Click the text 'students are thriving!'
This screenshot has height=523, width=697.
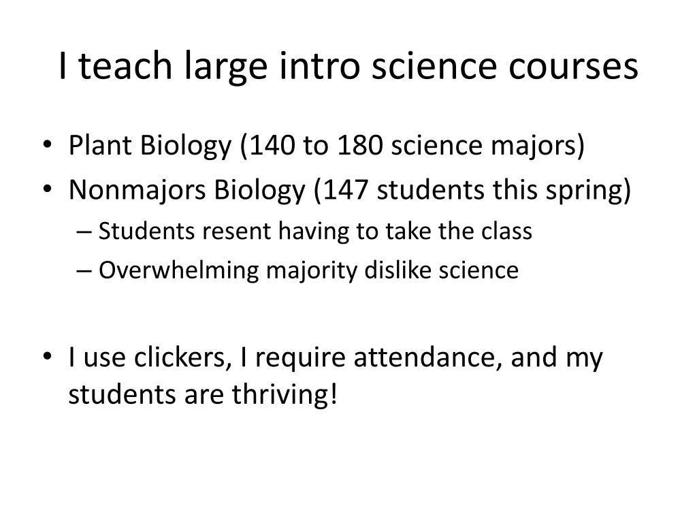[x=203, y=394]
